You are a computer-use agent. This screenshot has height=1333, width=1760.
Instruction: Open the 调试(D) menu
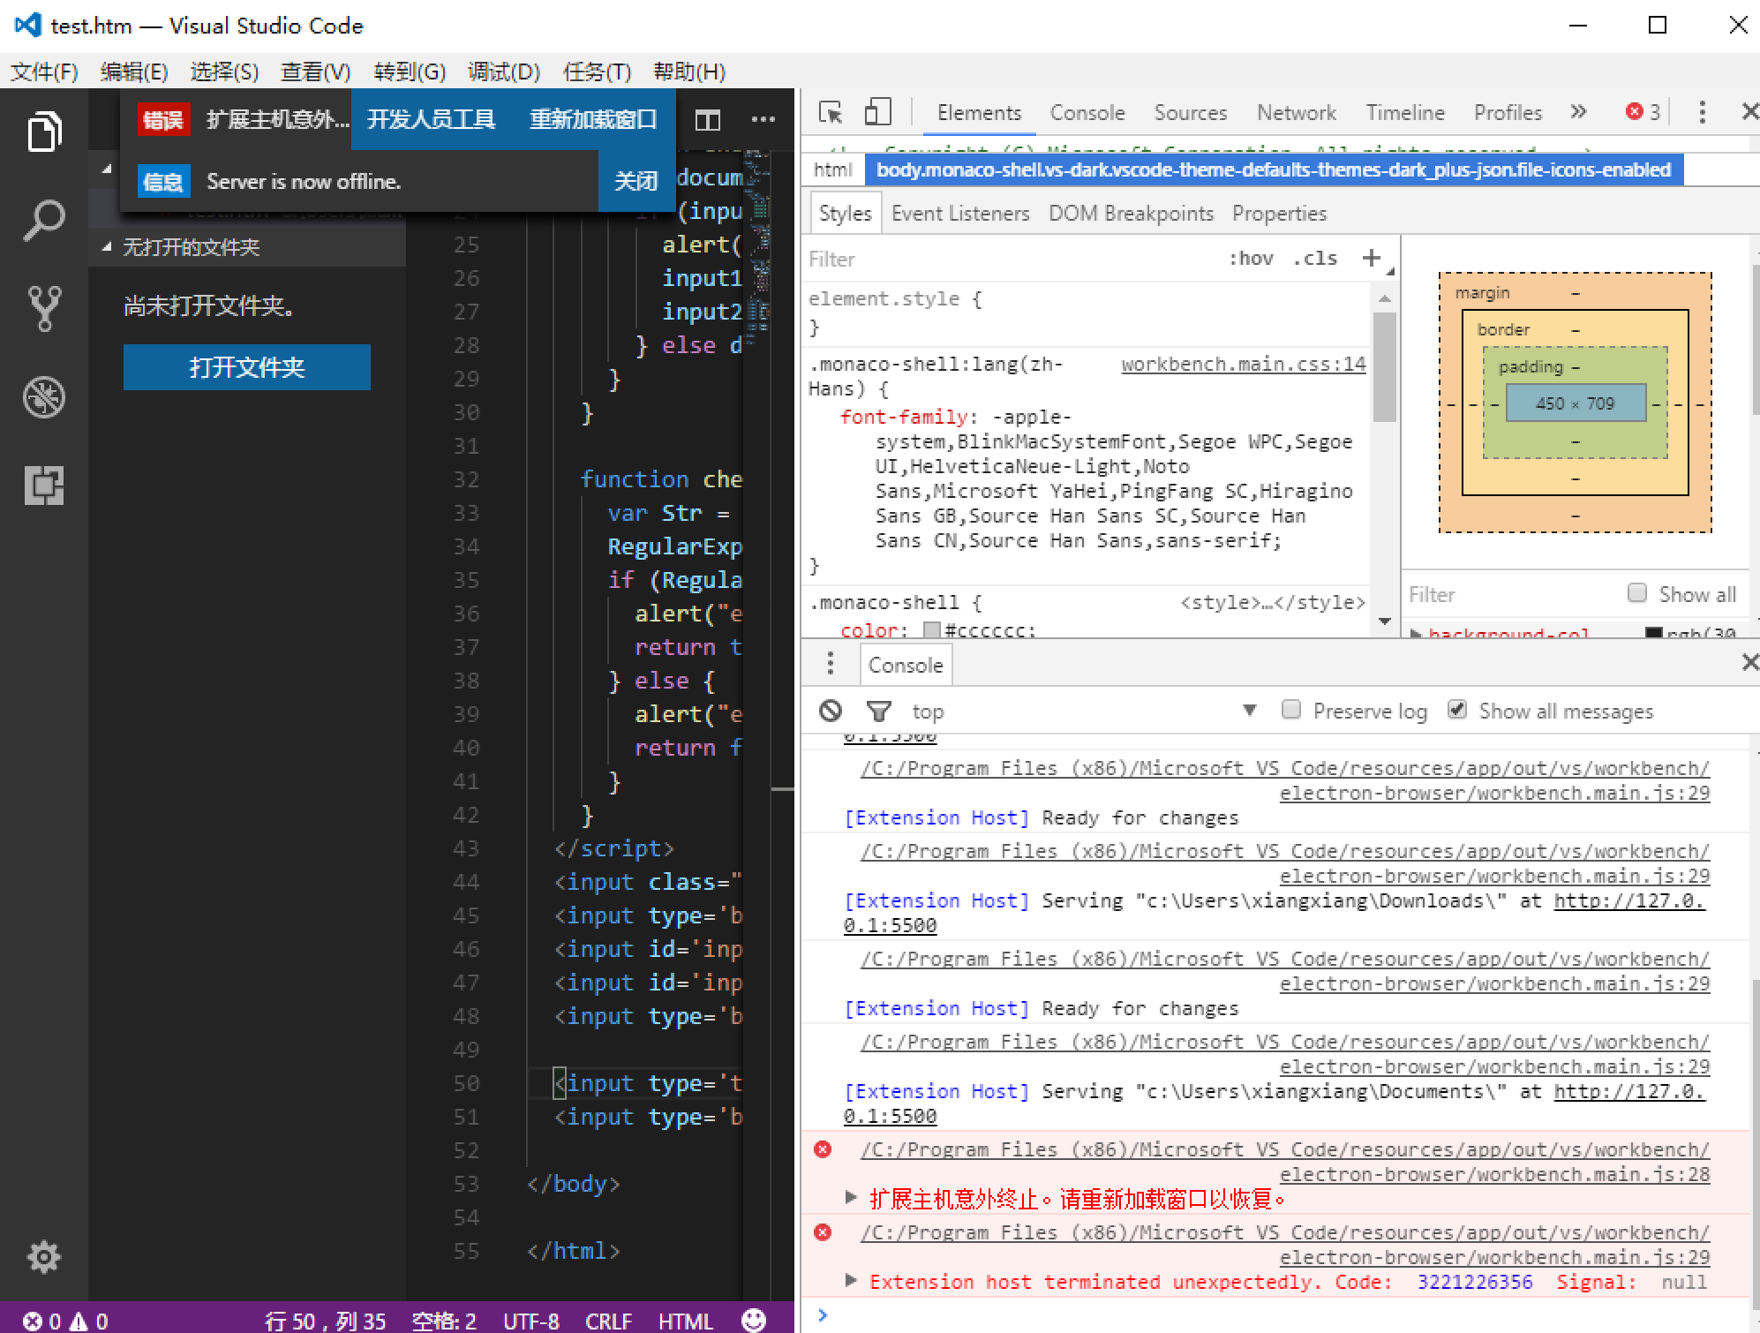click(503, 72)
